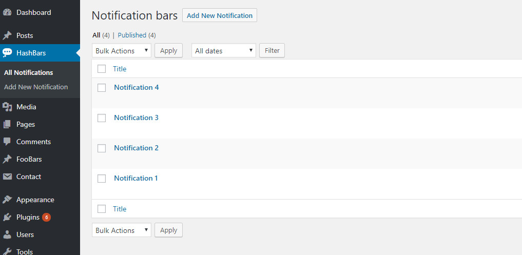522x255 pixels.
Task: Go to the Users menu item
Action: pos(25,234)
